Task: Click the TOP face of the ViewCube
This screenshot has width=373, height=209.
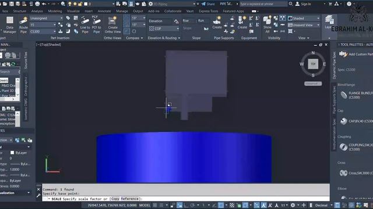Action: click(313, 64)
